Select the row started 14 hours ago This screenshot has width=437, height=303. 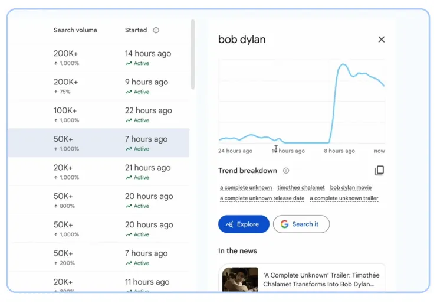pyautogui.click(x=99, y=57)
